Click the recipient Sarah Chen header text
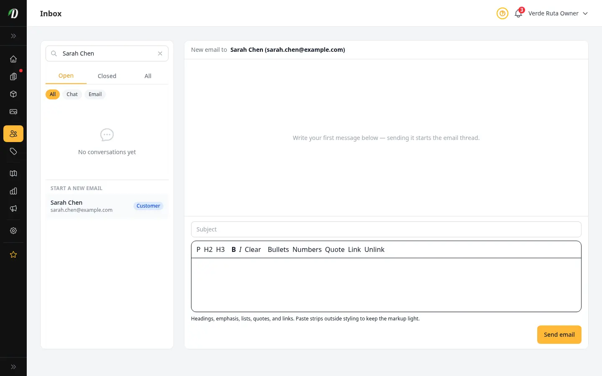The height and width of the screenshot is (376, 602). click(x=288, y=50)
